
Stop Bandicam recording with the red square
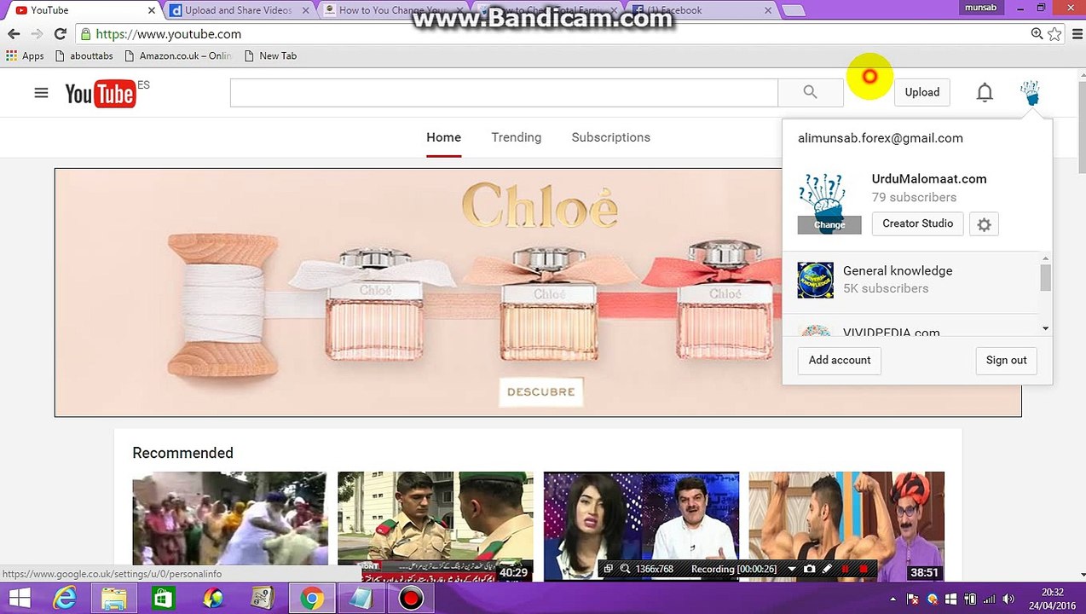(x=864, y=569)
